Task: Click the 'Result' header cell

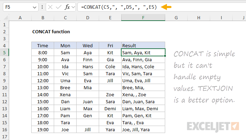Action: pos(143,45)
